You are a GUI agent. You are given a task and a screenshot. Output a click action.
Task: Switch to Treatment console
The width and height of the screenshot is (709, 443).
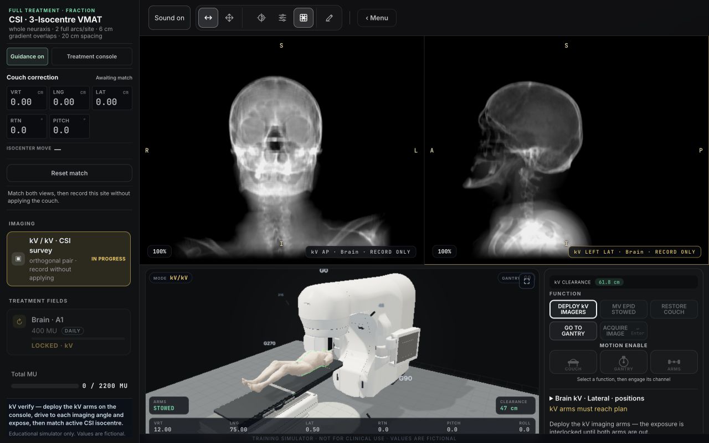point(92,56)
